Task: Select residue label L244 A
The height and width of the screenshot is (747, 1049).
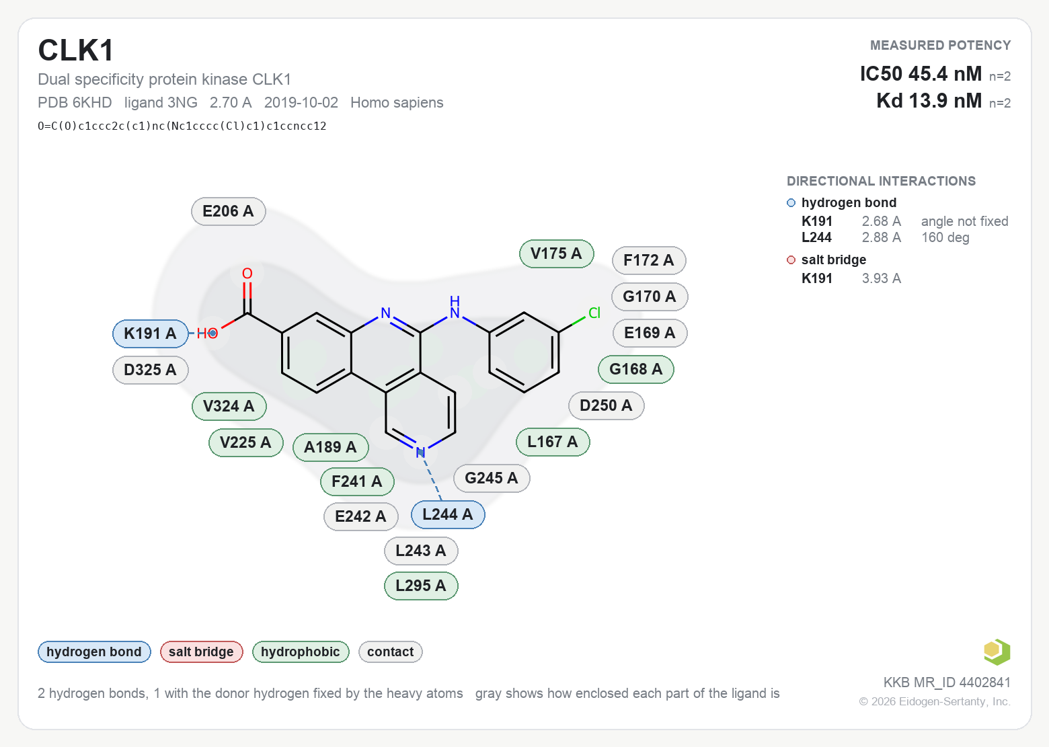Action: coord(448,514)
